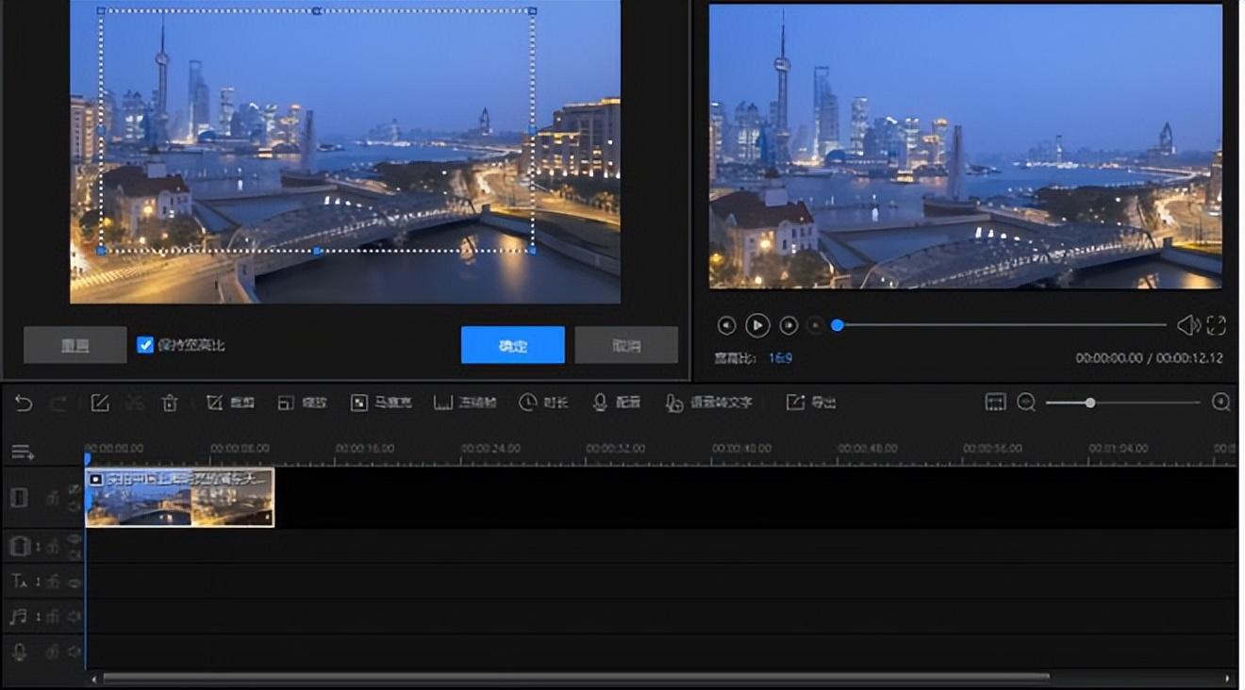Lock the voice-over track
The image size is (1245, 690).
click(53, 651)
